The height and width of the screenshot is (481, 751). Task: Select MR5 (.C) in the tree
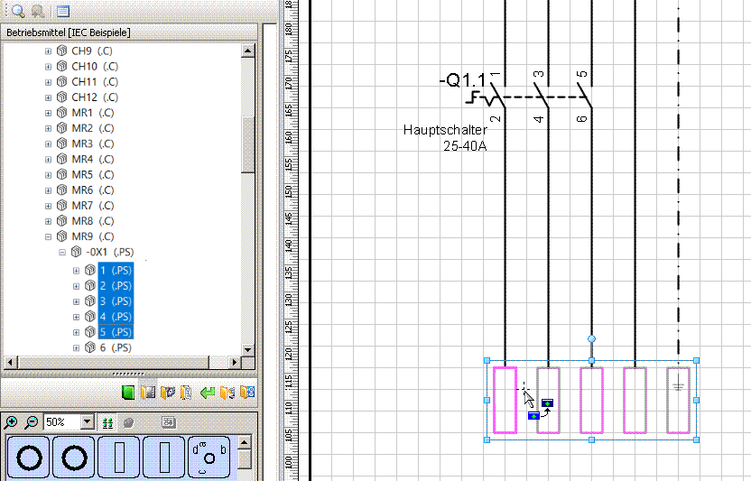click(x=93, y=175)
